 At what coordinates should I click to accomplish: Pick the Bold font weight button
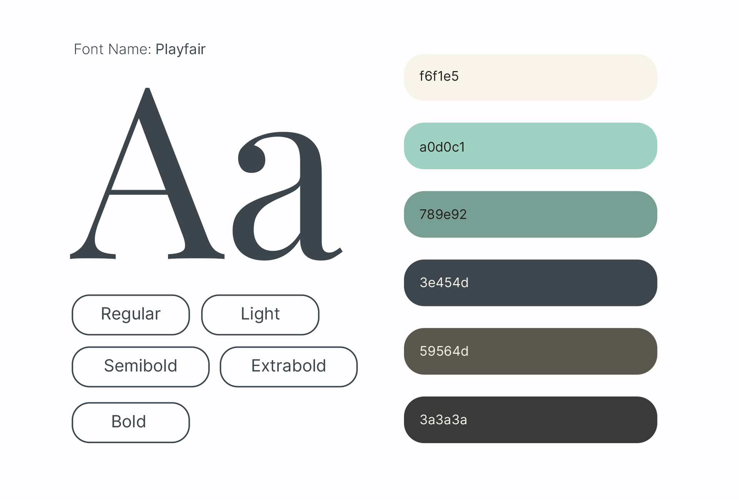click(130, 423)
